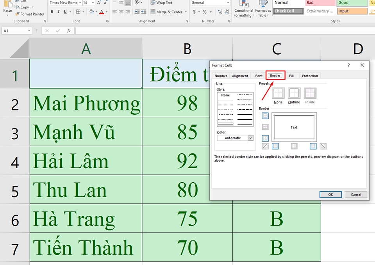Open the Automatic line color dropdown
The image size is (375, 265).
click(250, 138)
